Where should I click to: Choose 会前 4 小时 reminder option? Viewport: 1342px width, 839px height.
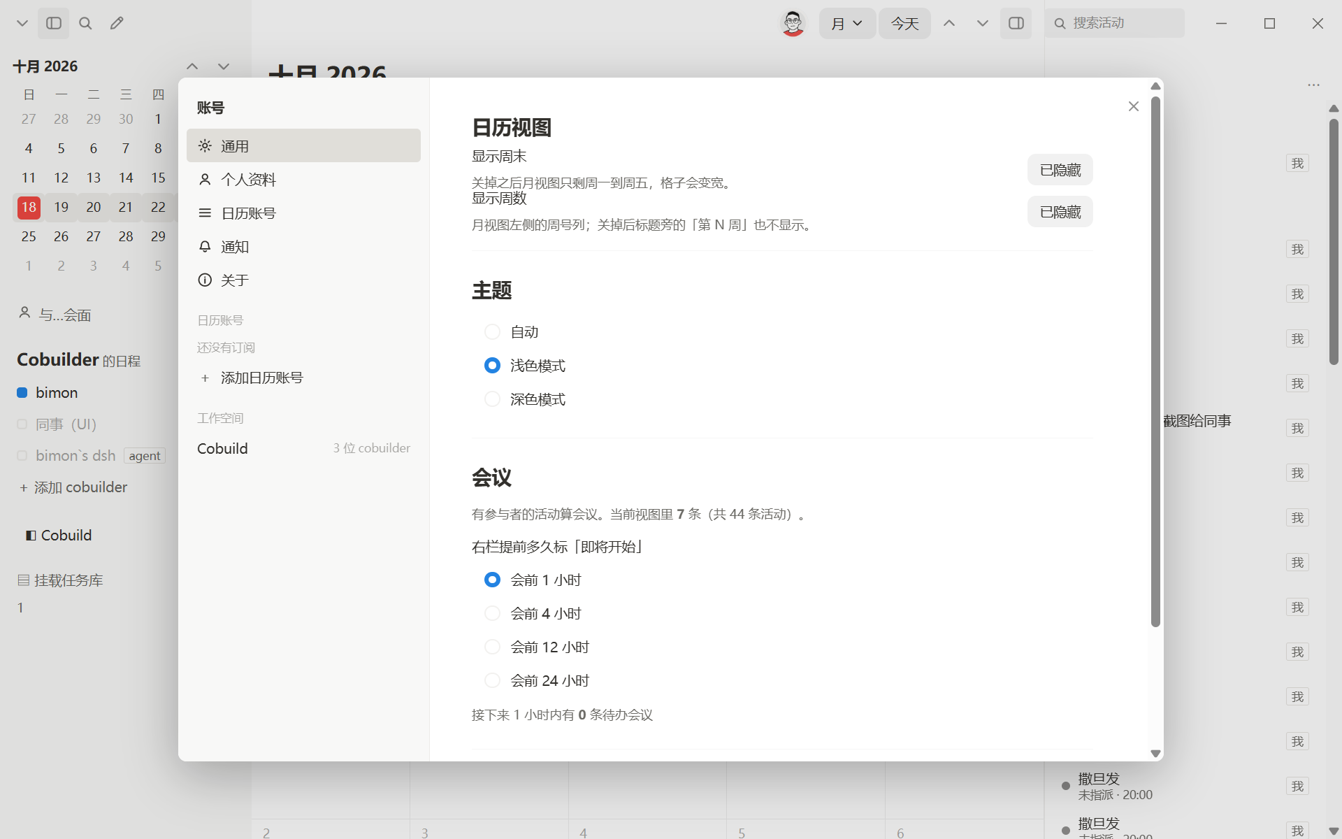pyautogui.click(x=492, y=614)
